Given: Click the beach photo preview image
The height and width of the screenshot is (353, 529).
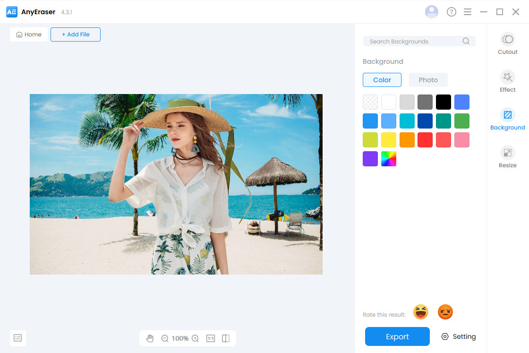Looking at the screenshot, I should tap(176, 184).
